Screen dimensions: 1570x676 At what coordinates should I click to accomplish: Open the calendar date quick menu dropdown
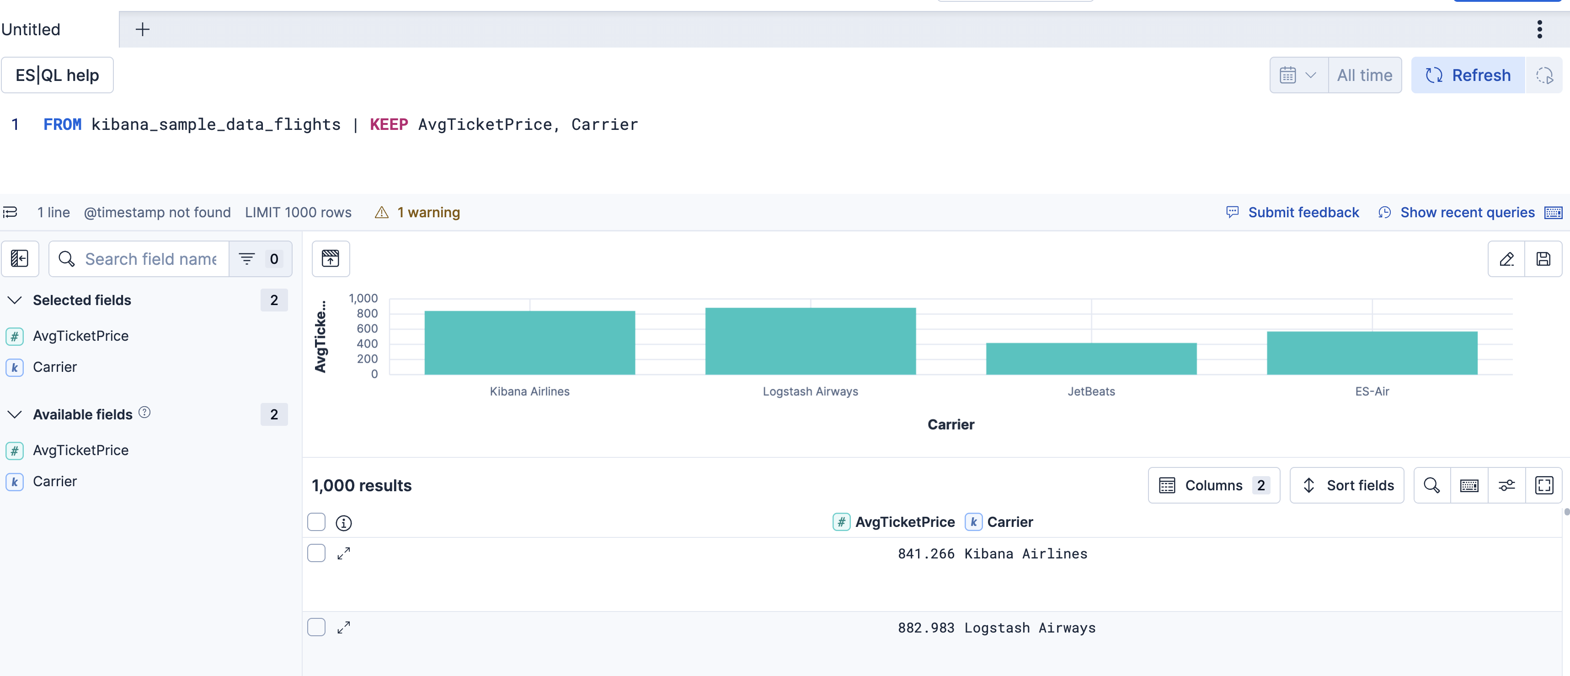tap(1298, 75)
